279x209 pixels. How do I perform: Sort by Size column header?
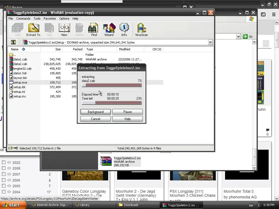51,49
